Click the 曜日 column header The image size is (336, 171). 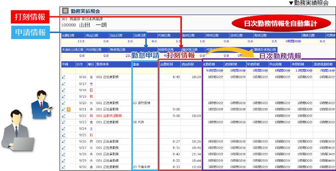click(x=91, y=64)
